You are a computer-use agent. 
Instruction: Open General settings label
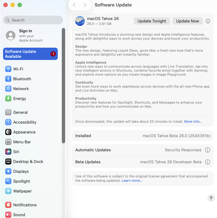tap(20, 112)
